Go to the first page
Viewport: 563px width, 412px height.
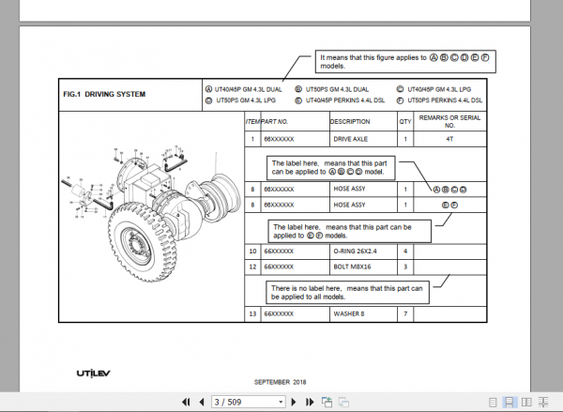[186, 402]
